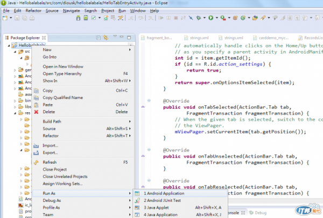Click the Print toolbar icon
This screenshot has height=218, width=323.
pos(32,18)
